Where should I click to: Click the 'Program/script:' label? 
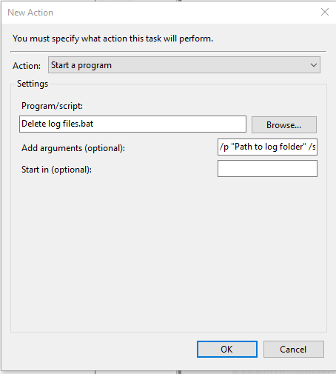[52, 106]
